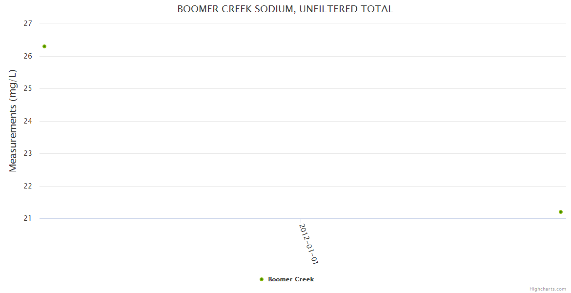The image size is (571, 293).
Task: Click the green data point near 26.3 mg/L
Action: coord(44,46)
